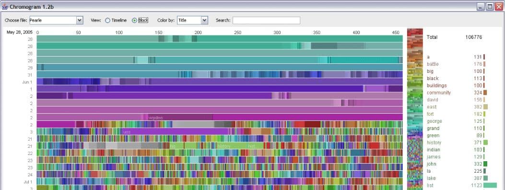Click the color bar next to list
The width and height of the screenshot is (505, 190).
pyautogui.click(x=490, y=185)
